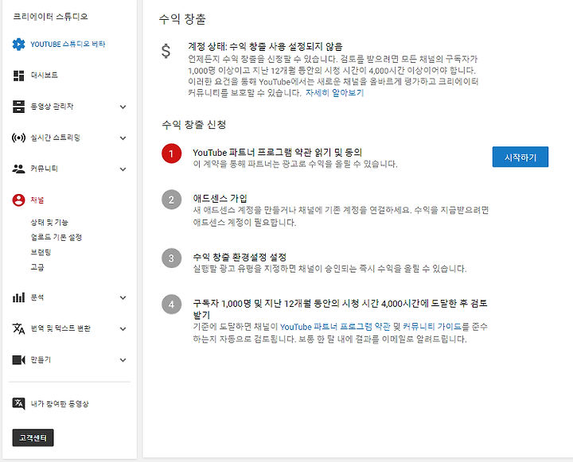Select the 커뮤니티 menu label

tap(45, 169)
